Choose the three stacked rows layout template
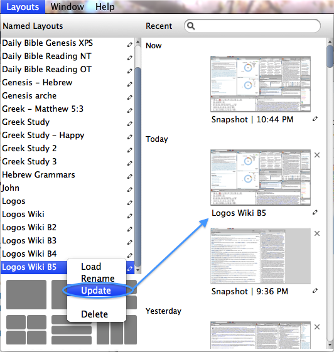This screenshot has width=334, height=352. [72, 329]
